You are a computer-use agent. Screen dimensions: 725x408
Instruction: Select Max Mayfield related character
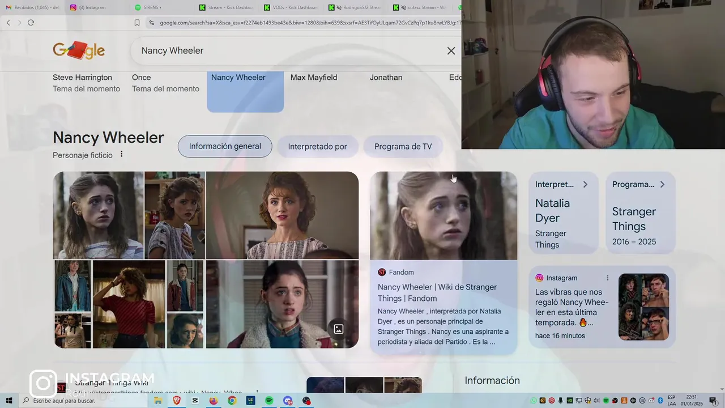pos(314,78)
